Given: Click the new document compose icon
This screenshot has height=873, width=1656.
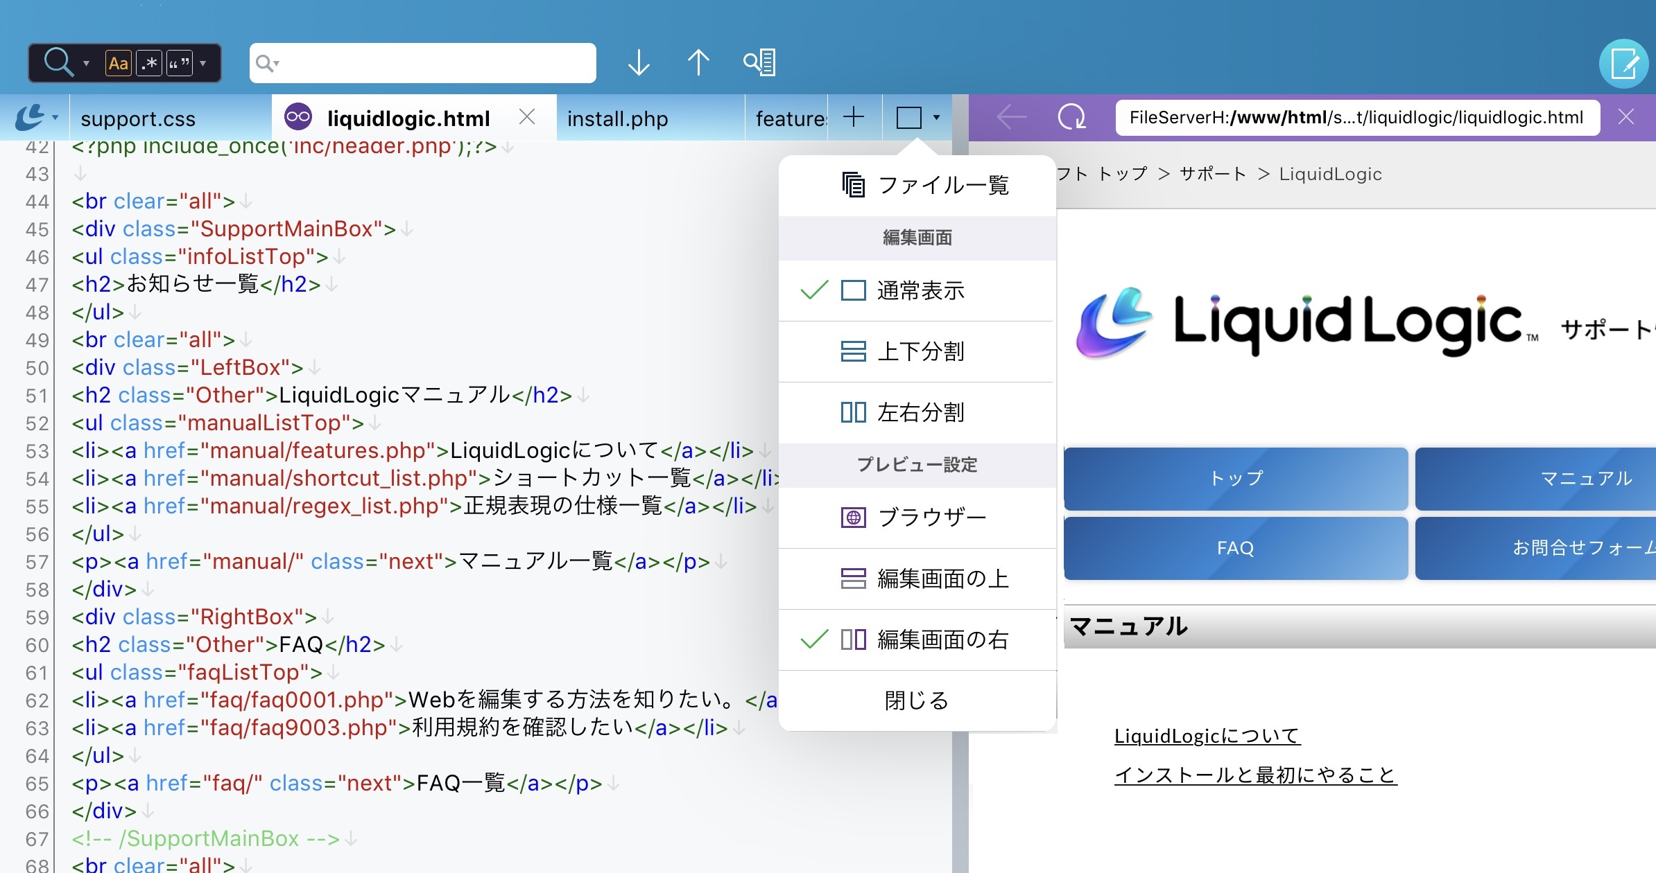Looking at the screenshot, I should pyautogui.click(x=1623, y=64).
